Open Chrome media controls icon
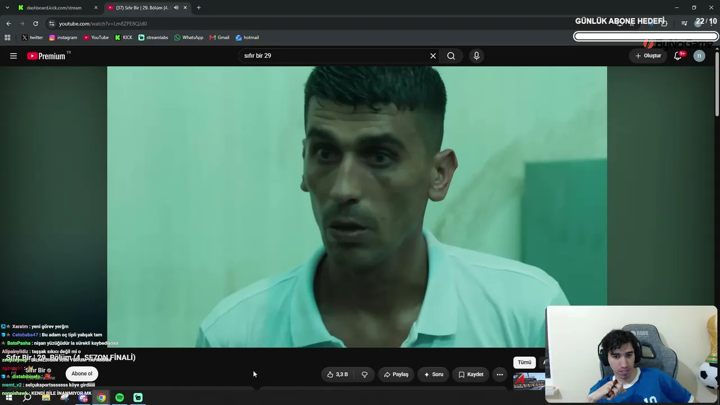Viewport: 720px width, 405px height. coord(684,24)
